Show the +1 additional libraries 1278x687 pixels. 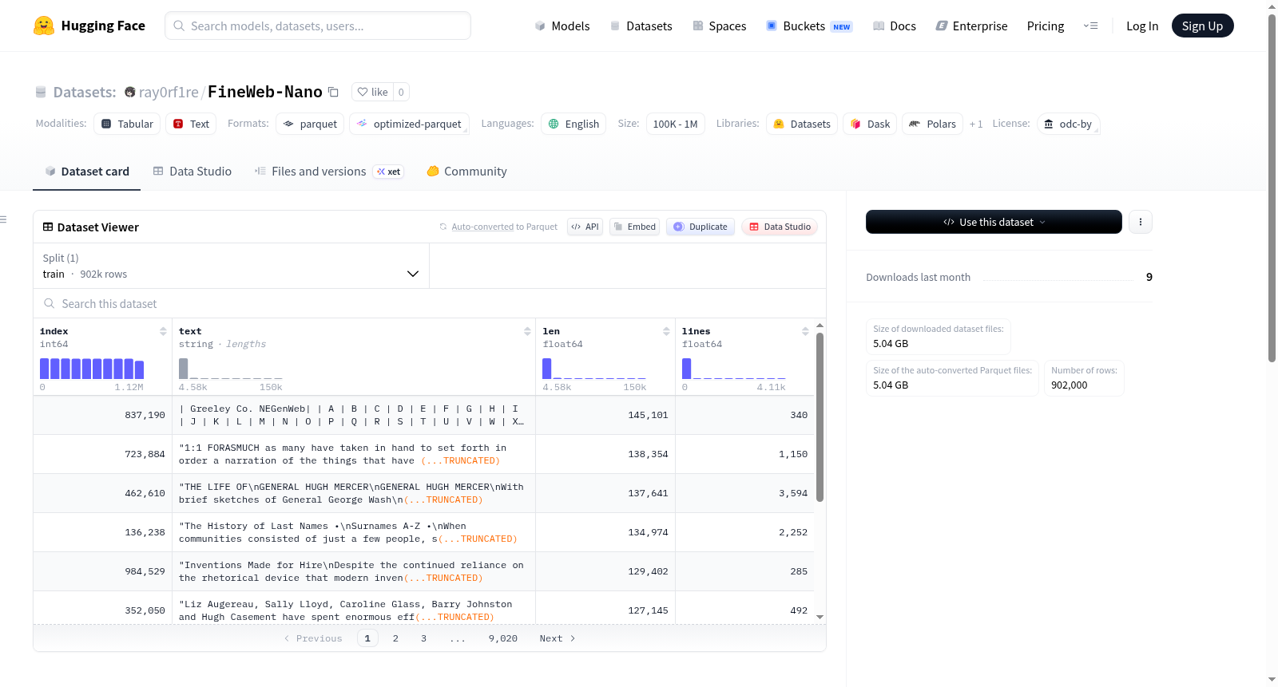point(976,124)
